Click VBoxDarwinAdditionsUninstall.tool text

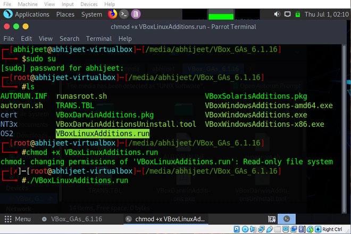pos(126,124)
